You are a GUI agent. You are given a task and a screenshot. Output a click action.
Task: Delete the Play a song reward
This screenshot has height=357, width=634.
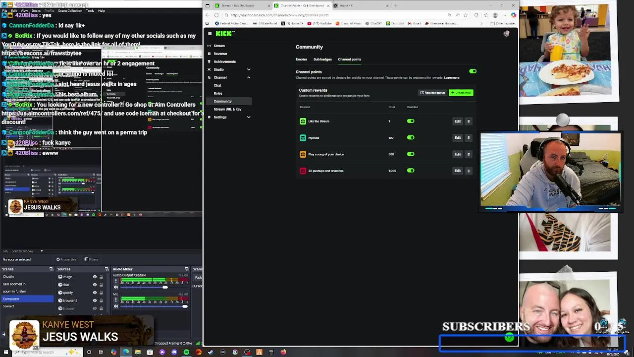tap(469, 154)
